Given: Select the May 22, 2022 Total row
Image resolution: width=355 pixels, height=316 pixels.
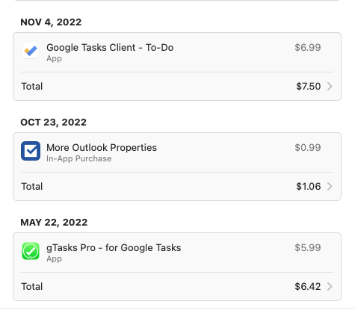Looking at the screenshot, I should coord(177,287).
